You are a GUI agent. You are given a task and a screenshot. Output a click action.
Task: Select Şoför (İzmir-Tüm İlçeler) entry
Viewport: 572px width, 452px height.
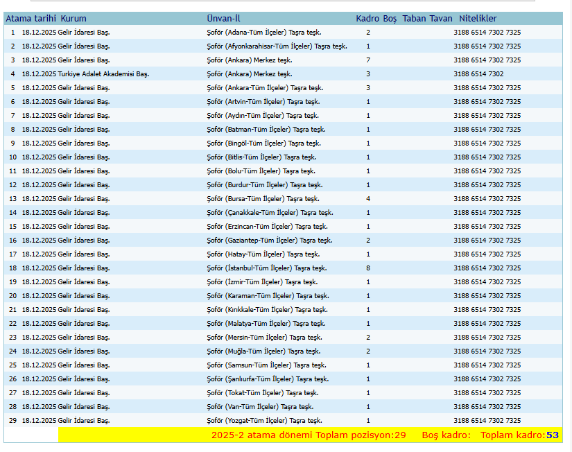pyautogui.click(x=262, y=282)
